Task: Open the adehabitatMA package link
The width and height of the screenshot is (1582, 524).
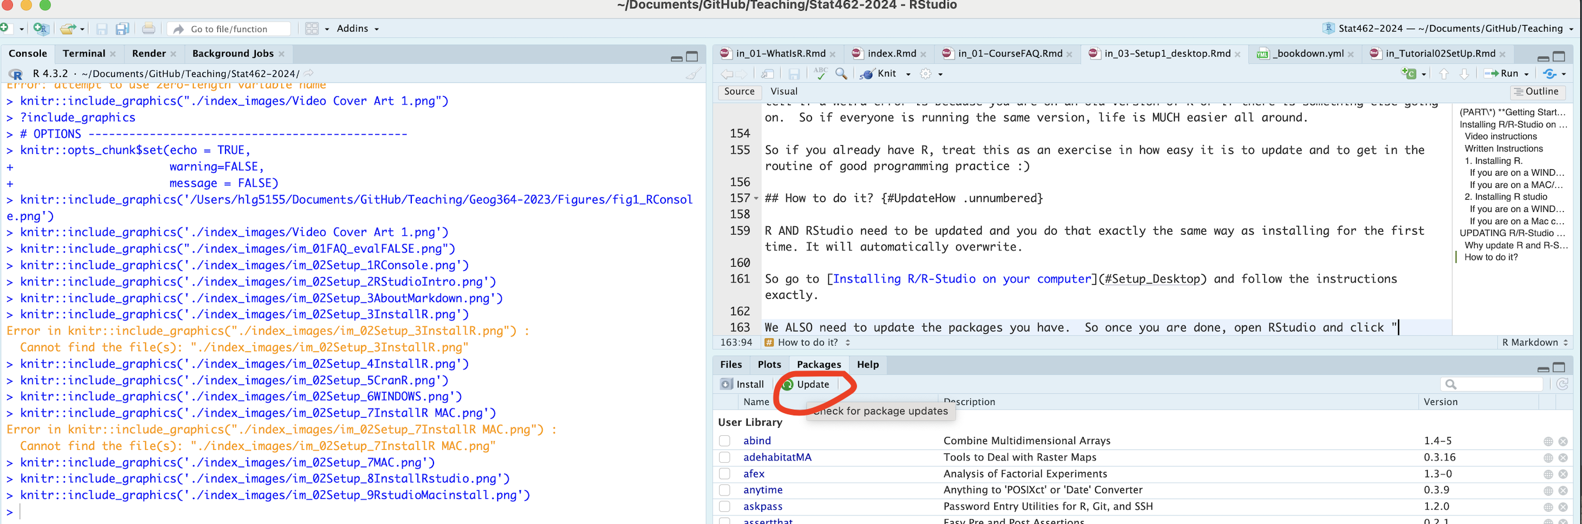Action: click(x=777, y=457)
